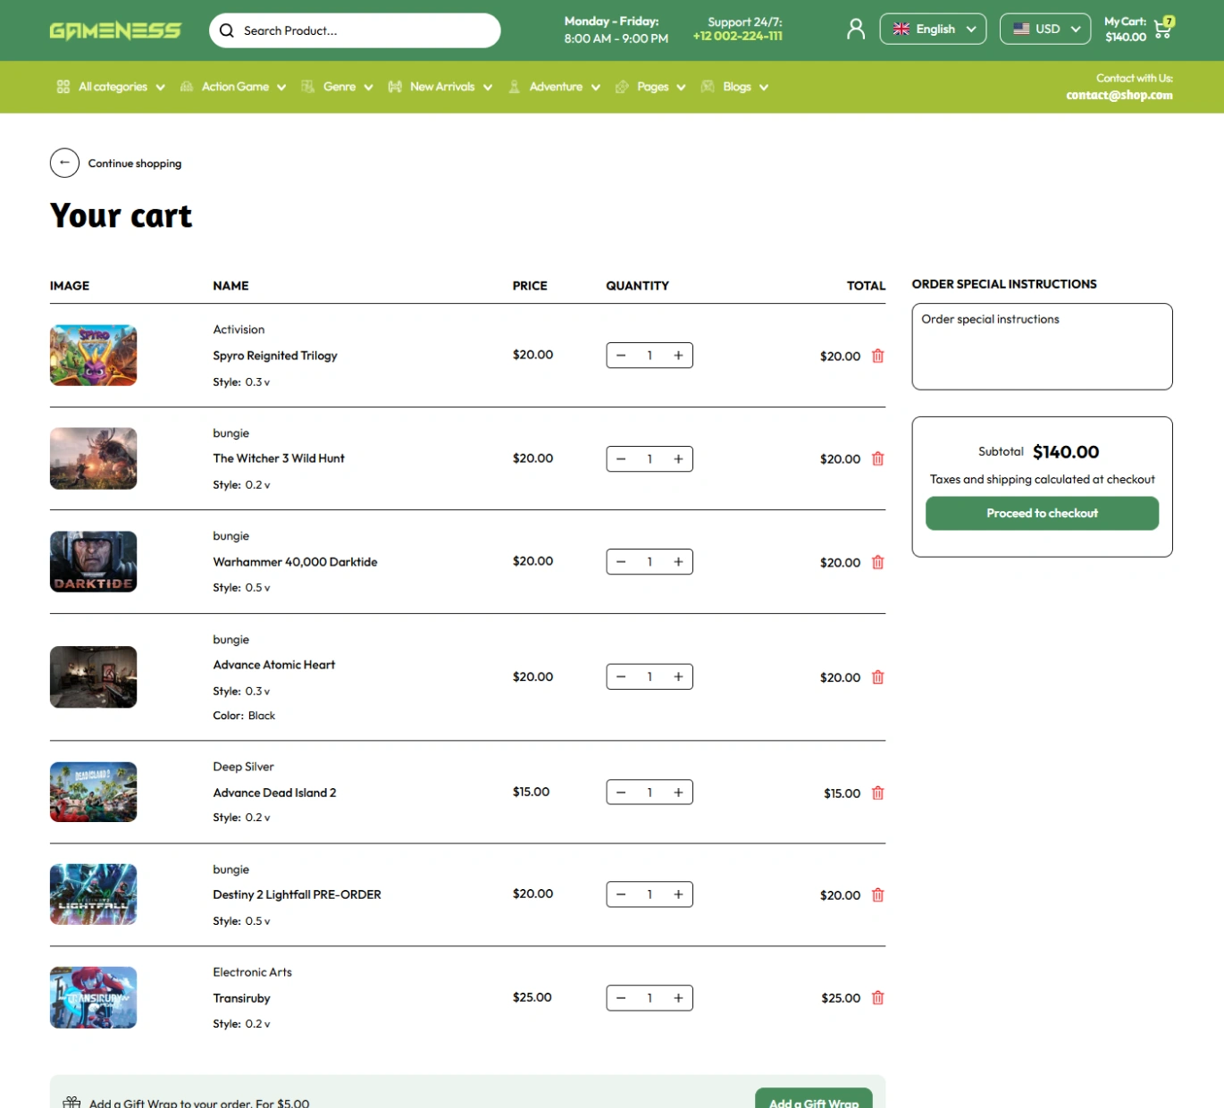Click Continue shopping link

click(x=135, y=164)
